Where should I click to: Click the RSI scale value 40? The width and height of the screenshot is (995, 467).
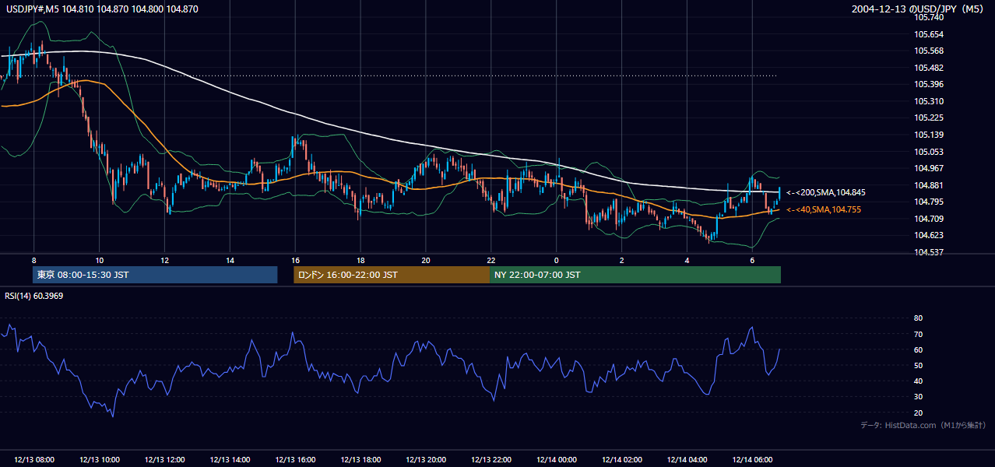[918, 381]
